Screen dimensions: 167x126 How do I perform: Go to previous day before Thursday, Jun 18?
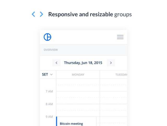pos(56,63)
